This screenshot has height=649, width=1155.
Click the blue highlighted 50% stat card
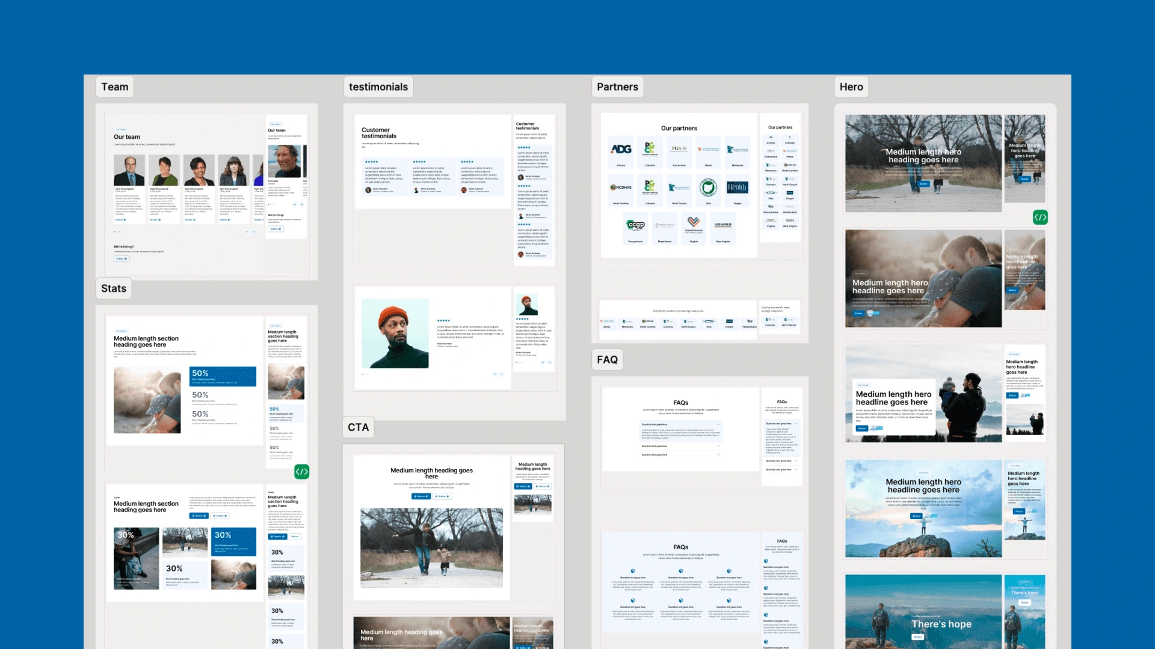223,376
